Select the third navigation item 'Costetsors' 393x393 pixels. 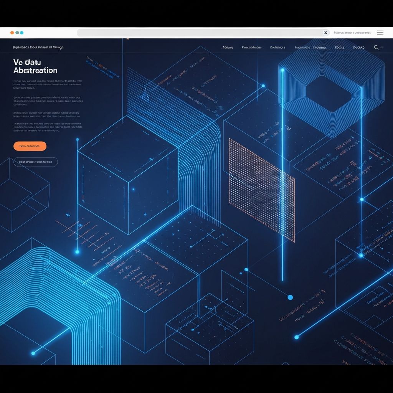click(x=277, y=47)
